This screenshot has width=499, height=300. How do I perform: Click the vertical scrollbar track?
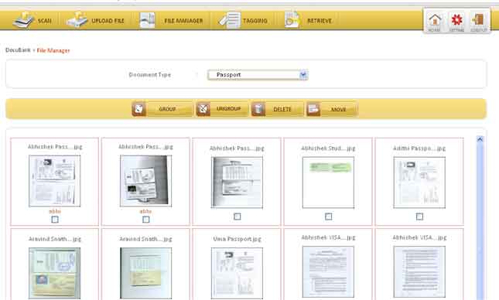pos(480,221)
